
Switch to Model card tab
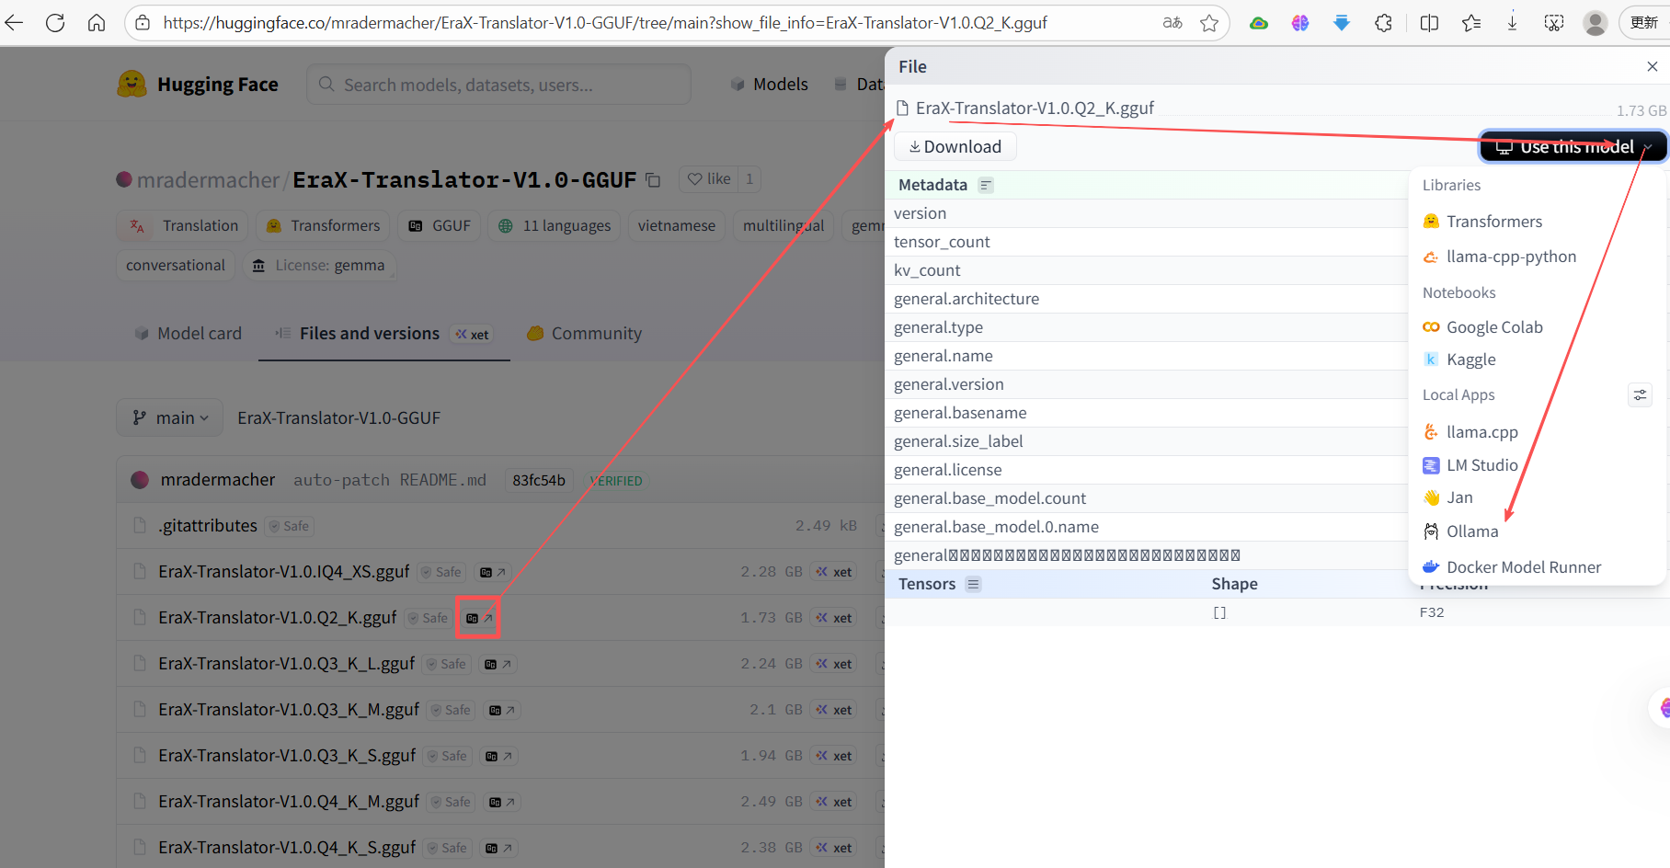point(188,334)
